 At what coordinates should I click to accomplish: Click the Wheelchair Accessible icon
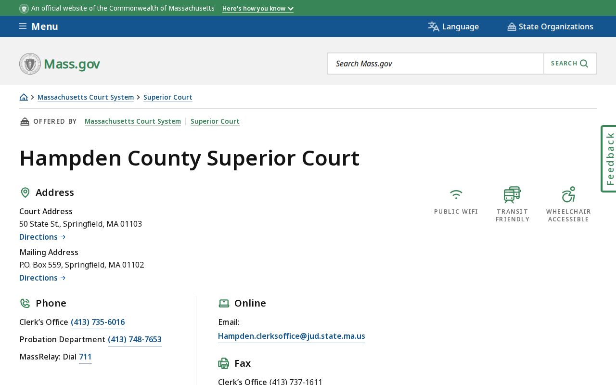coord(568,194)
